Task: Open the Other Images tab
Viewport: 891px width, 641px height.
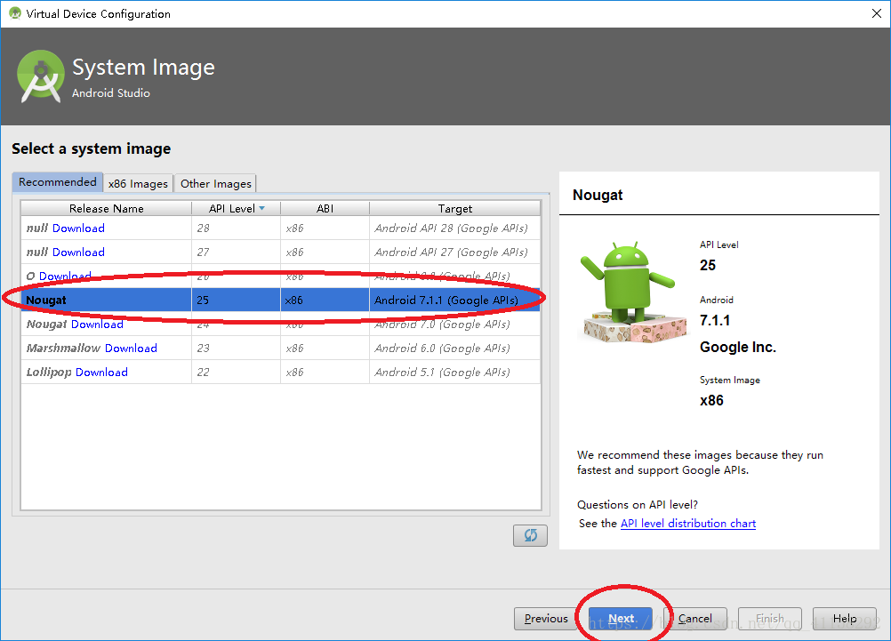Action: click(x=216, y=183)
